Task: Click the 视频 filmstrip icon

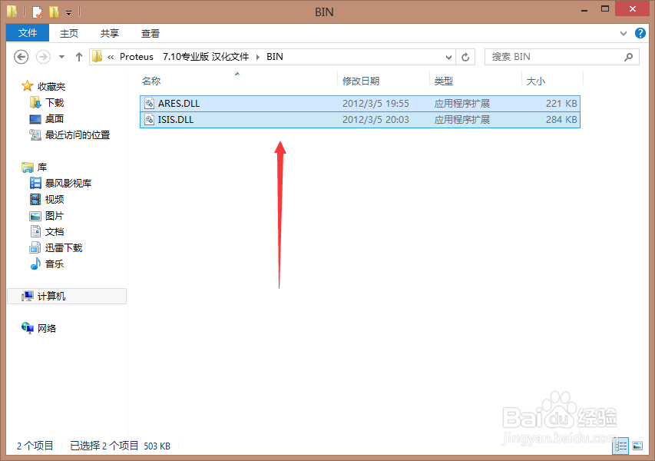Action: 35,199
